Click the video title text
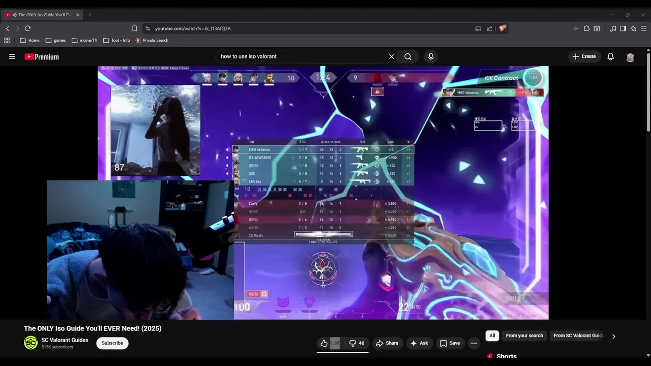This screenshot has height=366, width=651. coord(93,328)
